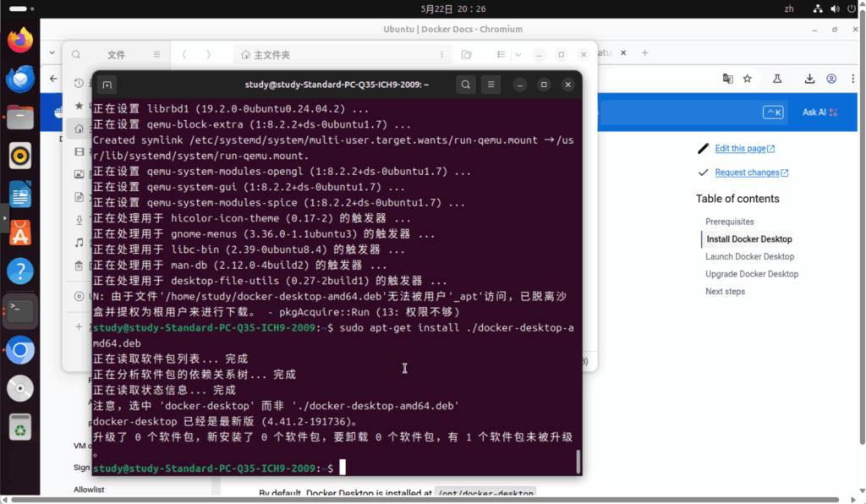This screenshot has width=866, height=504.
Task: Open a new Chromium tab
Action: [644, 52]
